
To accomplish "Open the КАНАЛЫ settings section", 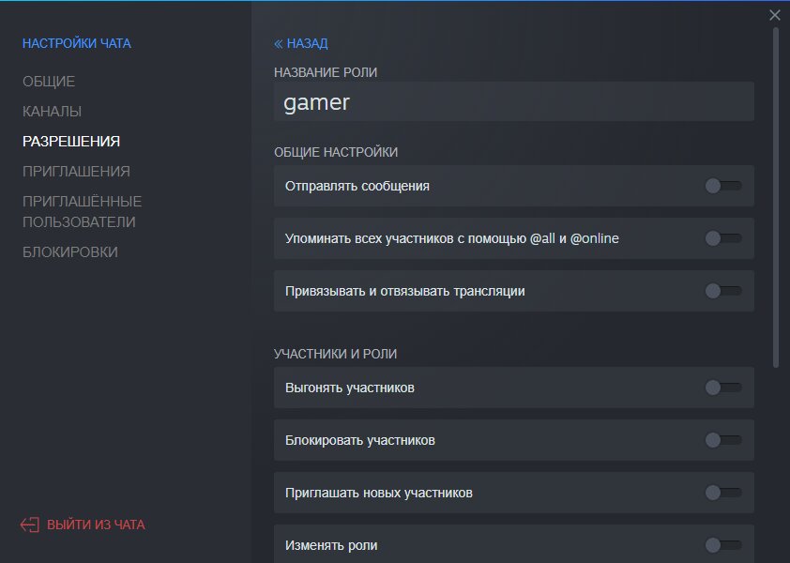I will click(52, 112).
